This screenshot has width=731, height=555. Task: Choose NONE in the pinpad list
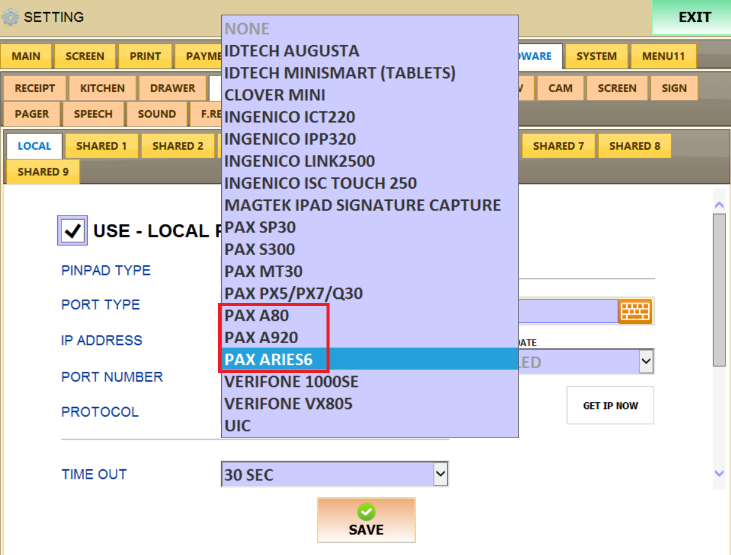(x=370, y=29)
